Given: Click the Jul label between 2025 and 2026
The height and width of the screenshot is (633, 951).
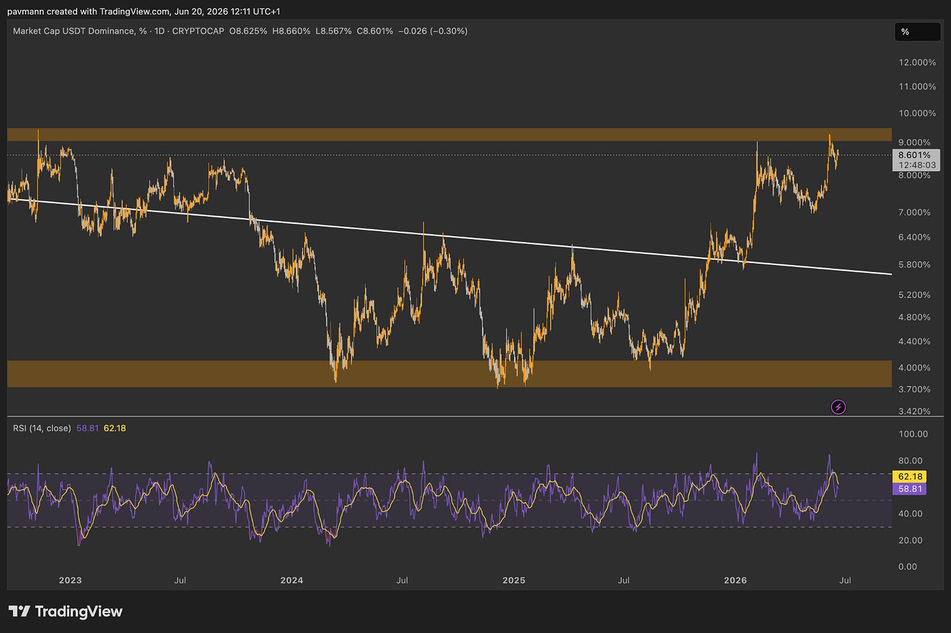Looking at the screenshot, I should pos(624,580).
